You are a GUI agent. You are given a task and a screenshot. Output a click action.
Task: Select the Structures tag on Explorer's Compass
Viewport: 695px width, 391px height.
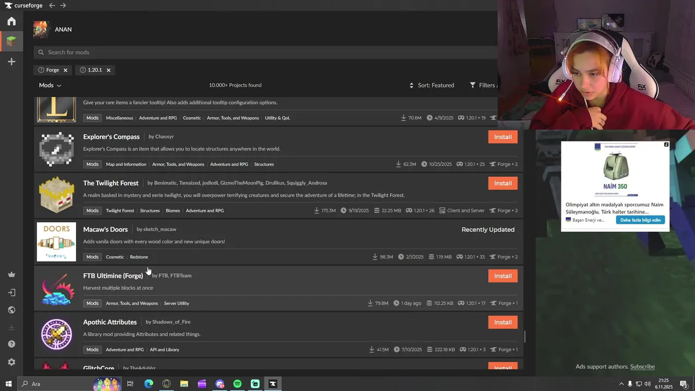tap(264, 165)
